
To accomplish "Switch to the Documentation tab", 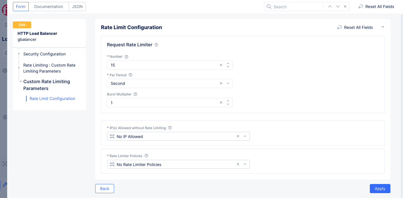I will (x=49, y=7).
